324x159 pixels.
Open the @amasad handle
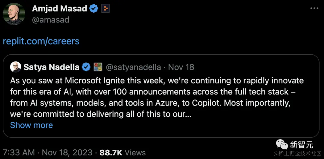pos(50,20)
